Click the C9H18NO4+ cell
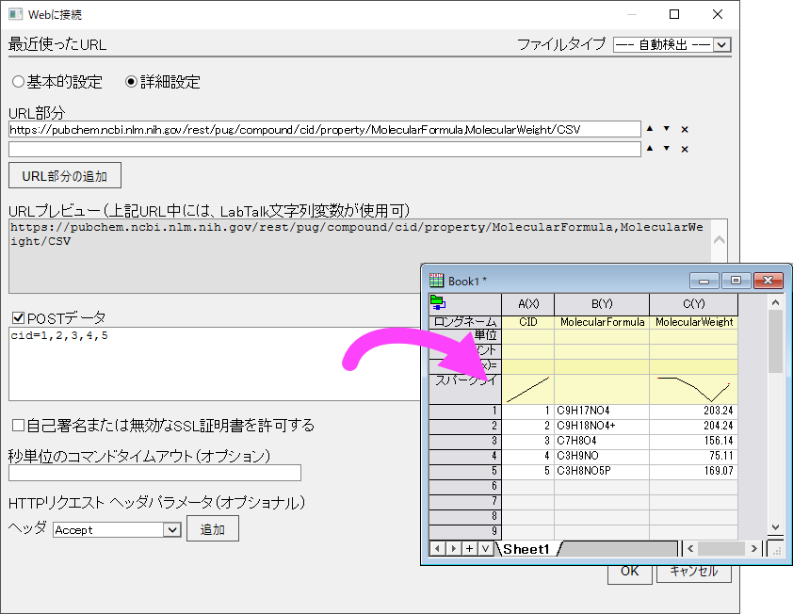The height and width of the screenshot is (614, 793). (x=602, y=426)
